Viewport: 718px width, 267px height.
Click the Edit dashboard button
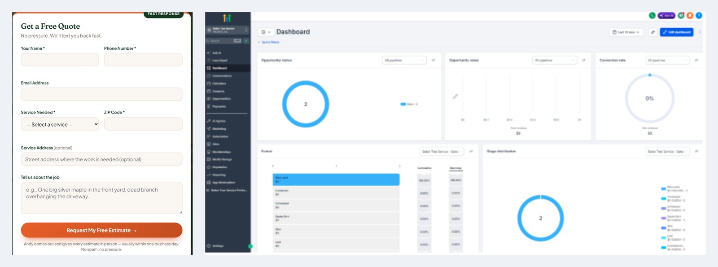(677, 32)
